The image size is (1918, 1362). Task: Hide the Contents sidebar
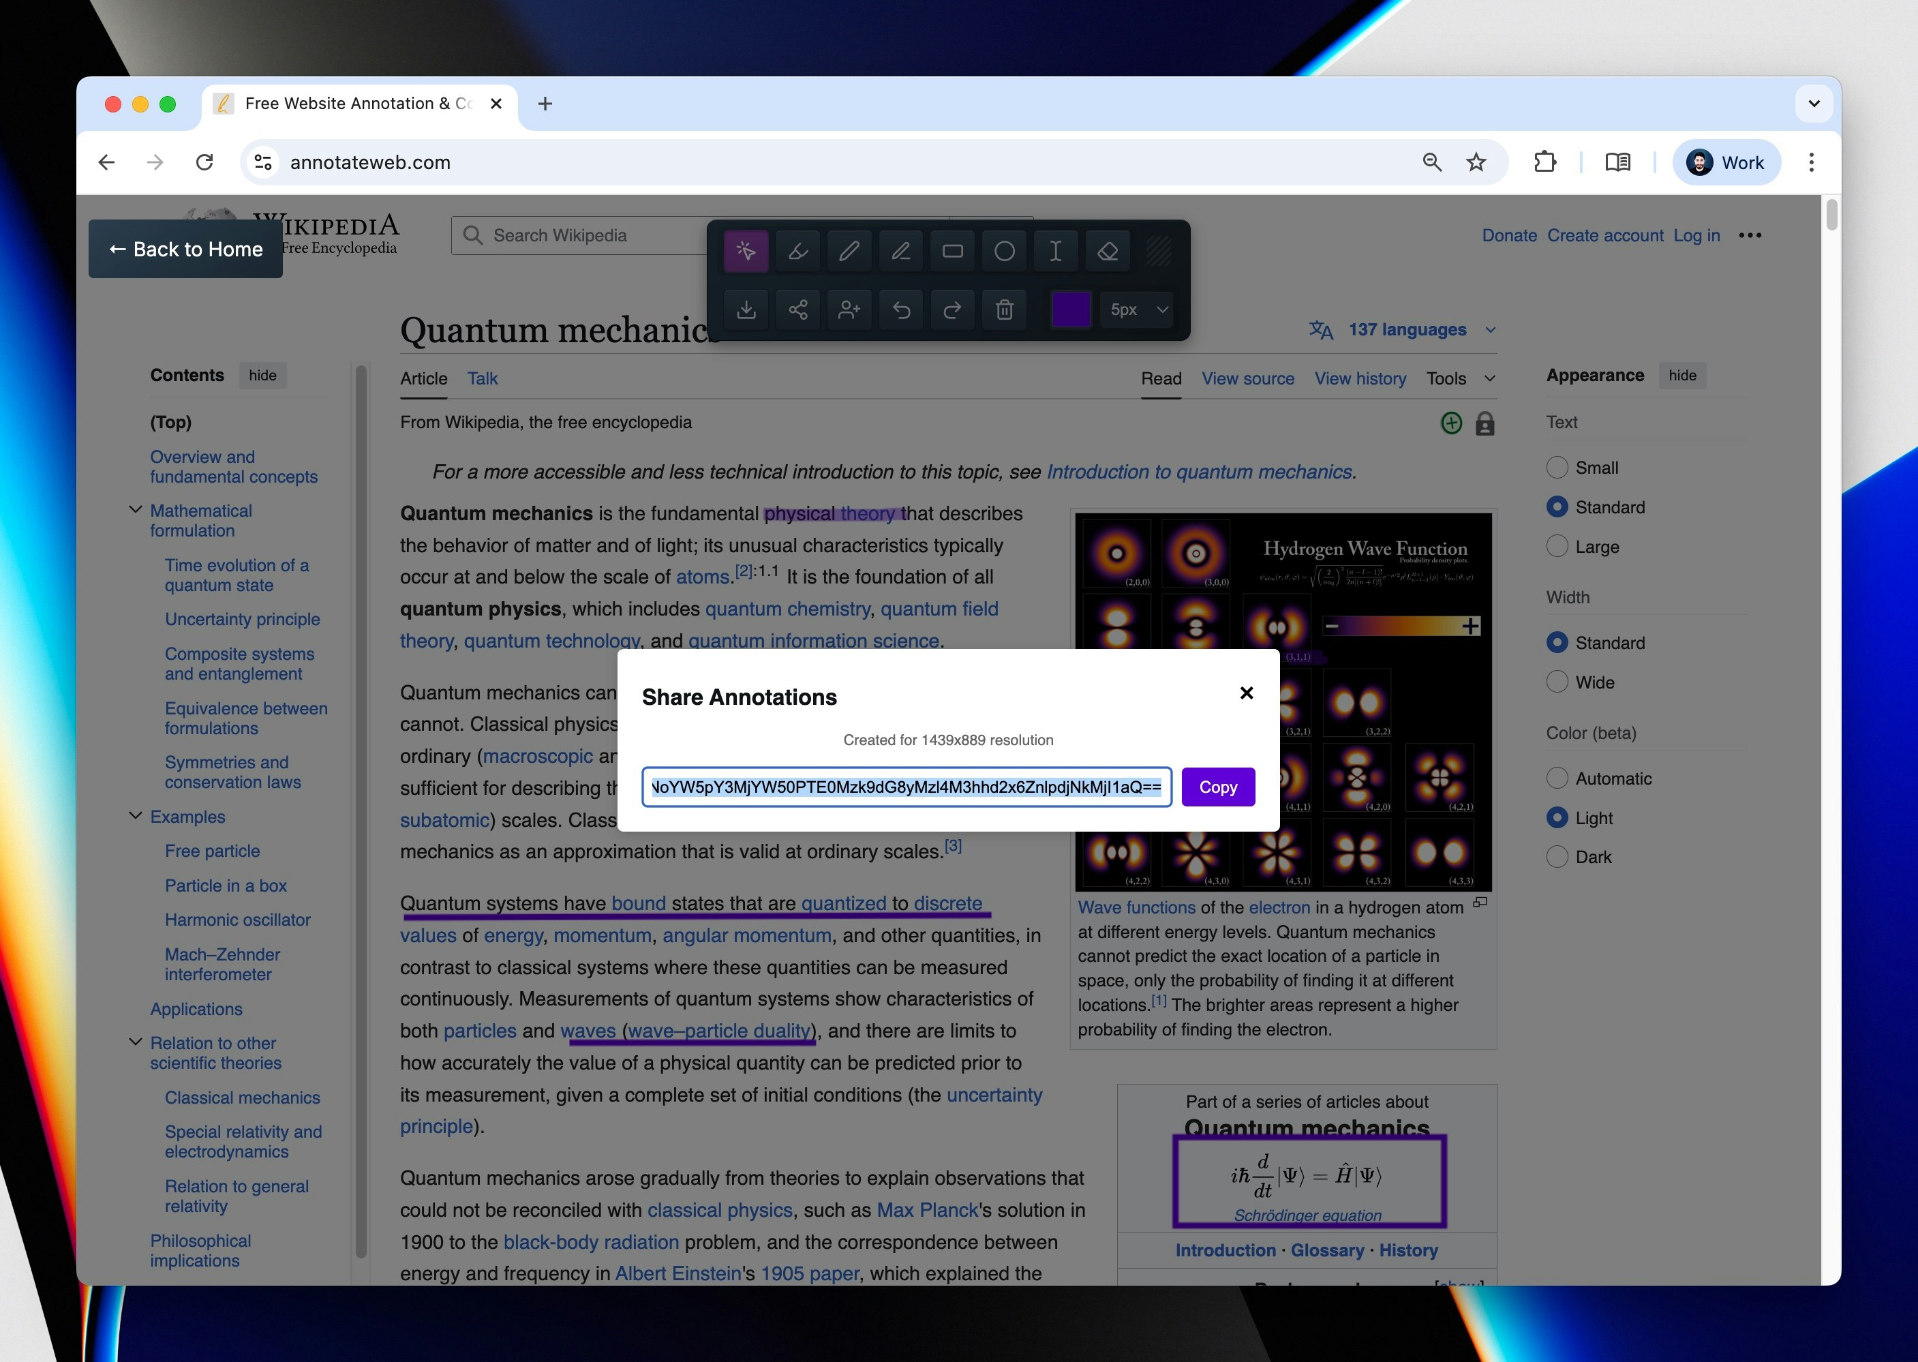click(x=262, y=376)
